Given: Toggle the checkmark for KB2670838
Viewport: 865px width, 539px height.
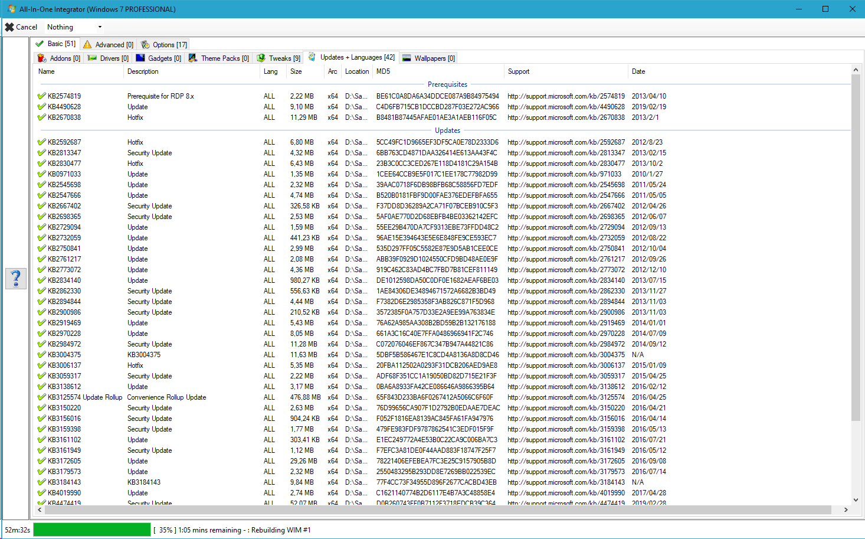Looking at the screenshot, I should click(41, 117).
